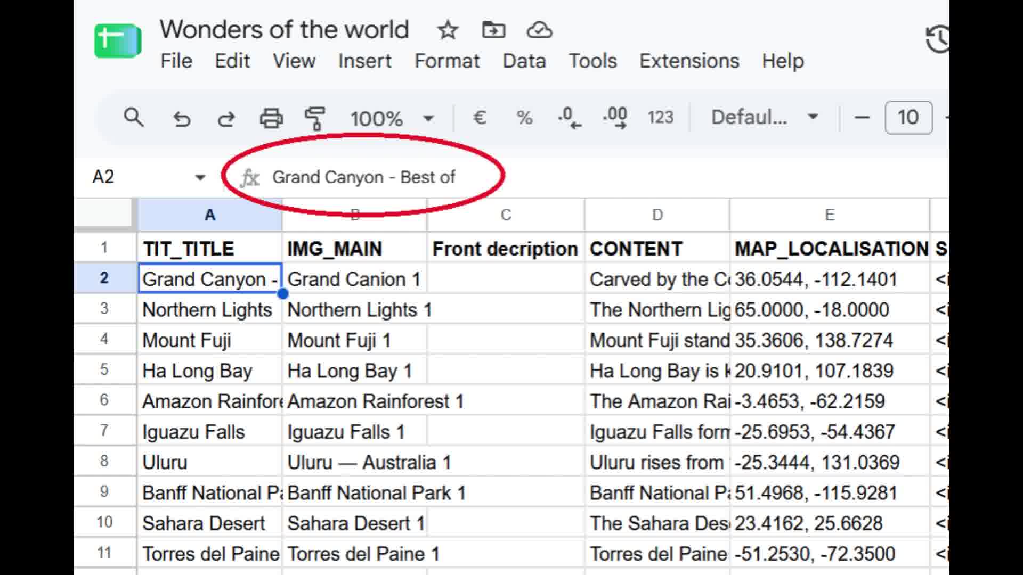1023x575 pixels.
Task: Open the File menu
Action: 176,61
